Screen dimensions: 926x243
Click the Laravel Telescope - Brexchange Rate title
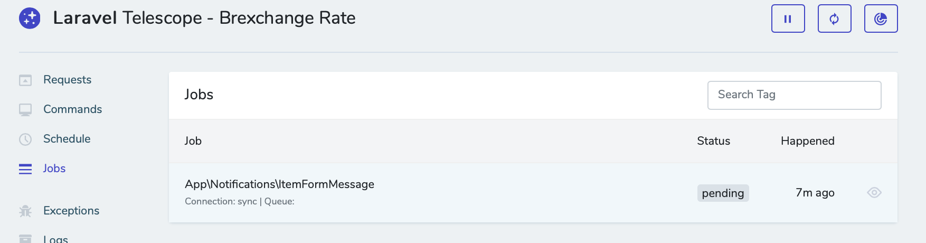click(x=204, y=18)
